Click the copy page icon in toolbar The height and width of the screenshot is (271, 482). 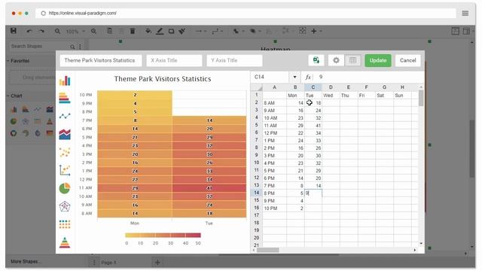click(109, 31)
